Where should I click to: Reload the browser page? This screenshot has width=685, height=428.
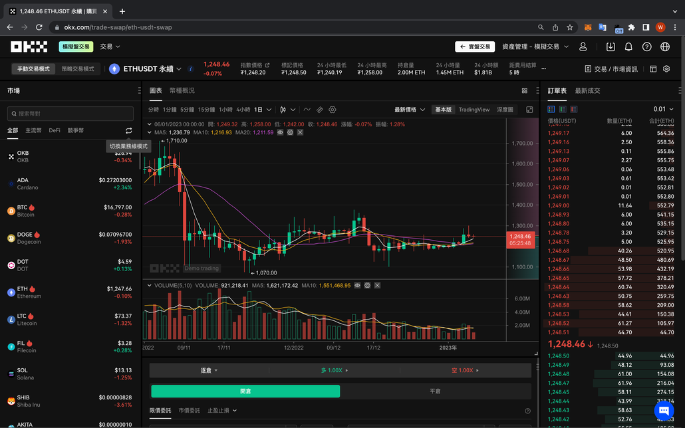tap(39, 27)
